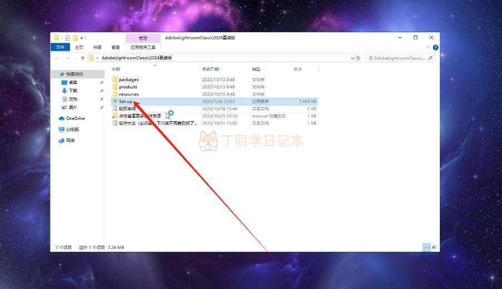
Task: Sort files by the 大小 column header
Action: pyautogui.click(x=298, y=69)
